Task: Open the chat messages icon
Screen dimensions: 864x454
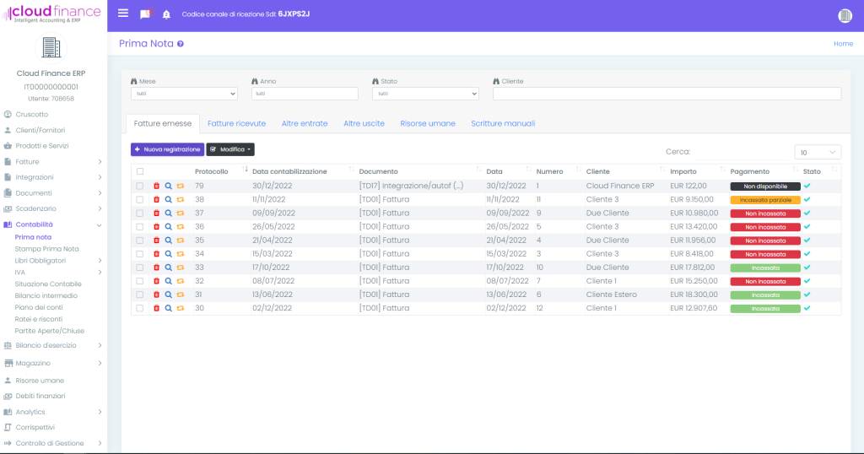Action: point(145,14)
